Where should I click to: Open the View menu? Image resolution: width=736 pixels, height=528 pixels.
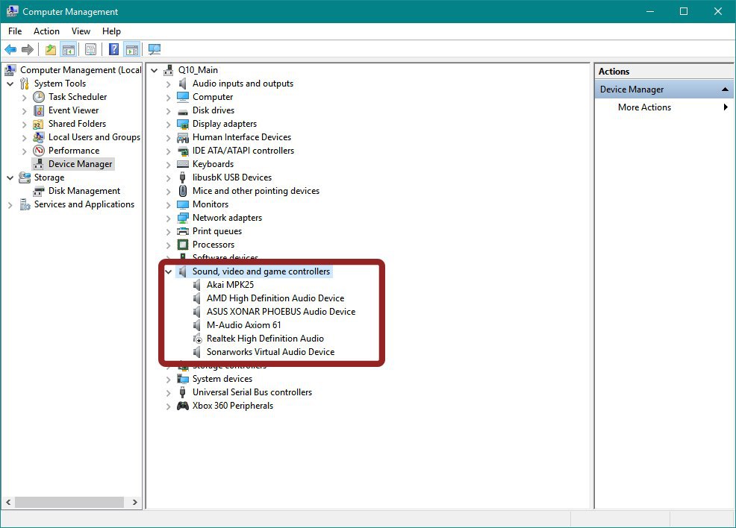tap(81, 31)
